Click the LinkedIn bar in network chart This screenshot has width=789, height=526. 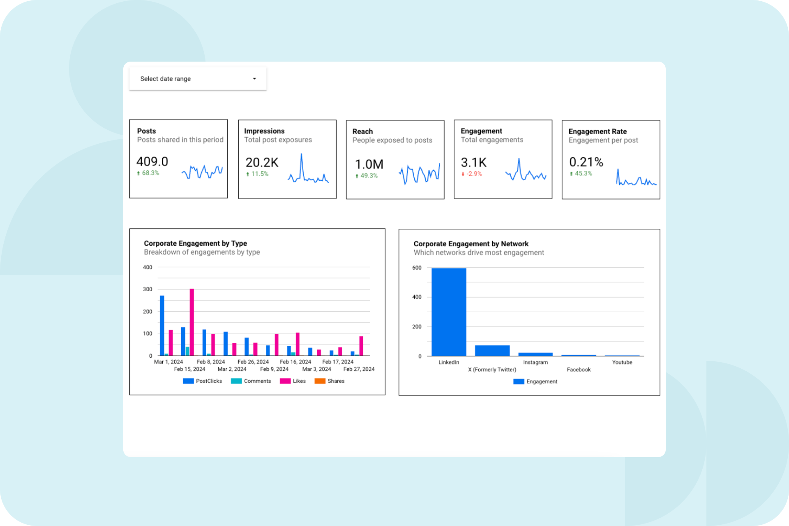coord(449,312)
